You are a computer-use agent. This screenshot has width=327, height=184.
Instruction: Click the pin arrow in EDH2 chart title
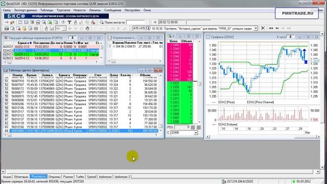[x=290, y=37]
